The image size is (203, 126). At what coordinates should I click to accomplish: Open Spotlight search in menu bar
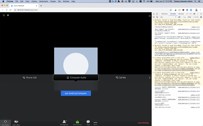click(195, 1)
